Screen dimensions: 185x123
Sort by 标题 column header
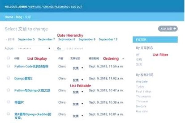tap(17, 58)
